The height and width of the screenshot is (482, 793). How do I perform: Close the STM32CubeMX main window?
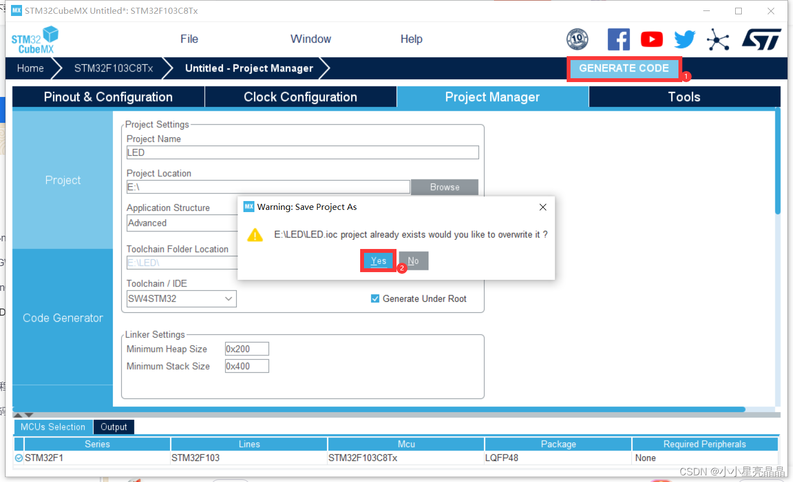point(771,11)
